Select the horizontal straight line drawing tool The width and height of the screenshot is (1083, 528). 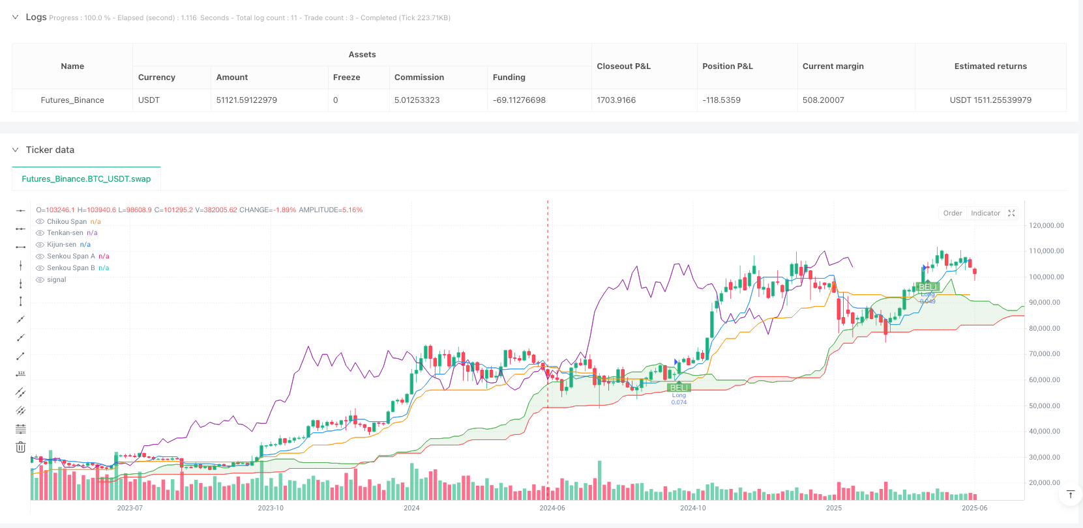pos(21,210)
